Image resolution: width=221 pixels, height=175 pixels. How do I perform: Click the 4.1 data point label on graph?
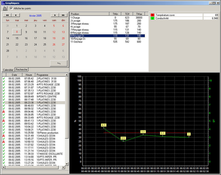tap(104, 125)
